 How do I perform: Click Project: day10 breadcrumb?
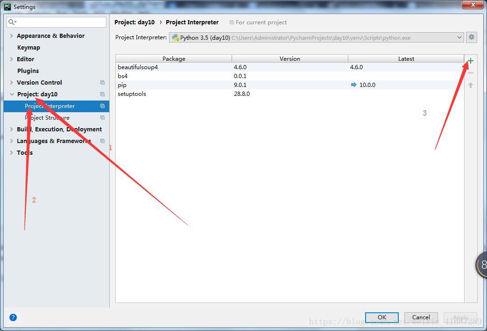point(134,22)
